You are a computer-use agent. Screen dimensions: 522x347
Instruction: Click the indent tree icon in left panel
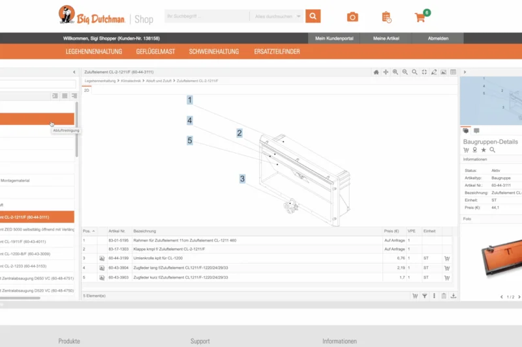pos(55,96)
